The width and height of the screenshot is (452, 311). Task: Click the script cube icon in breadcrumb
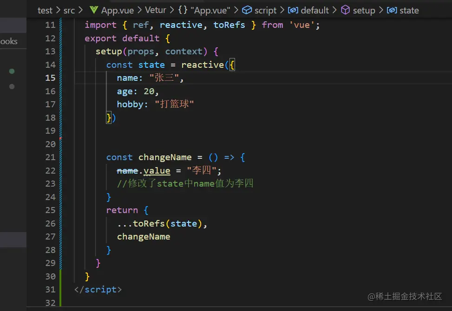point(247,10)
